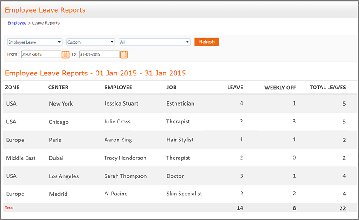Viewport: 359px width, 220px height.
Task: Click the Dubai center cell
Action: (x=56, y=158)
